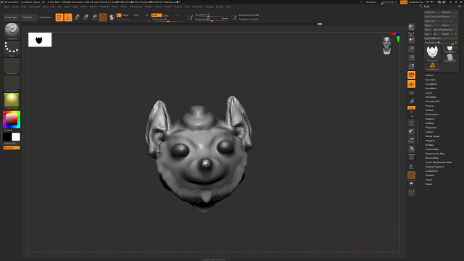Click the BPR render icon

(411, 28)
